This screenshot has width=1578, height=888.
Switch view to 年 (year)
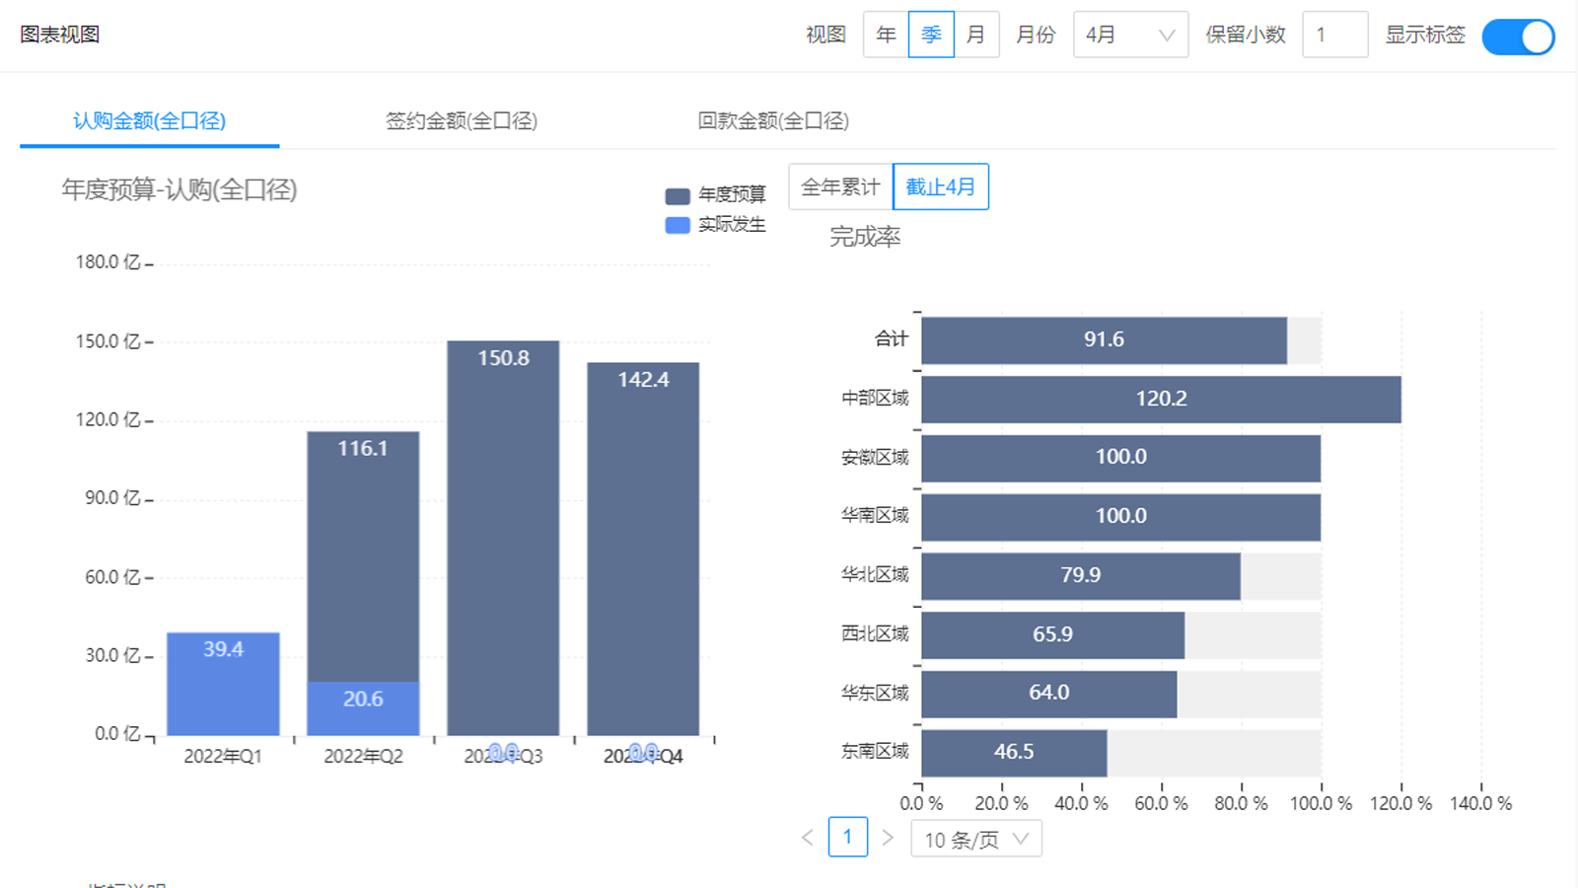click(886, 35)
